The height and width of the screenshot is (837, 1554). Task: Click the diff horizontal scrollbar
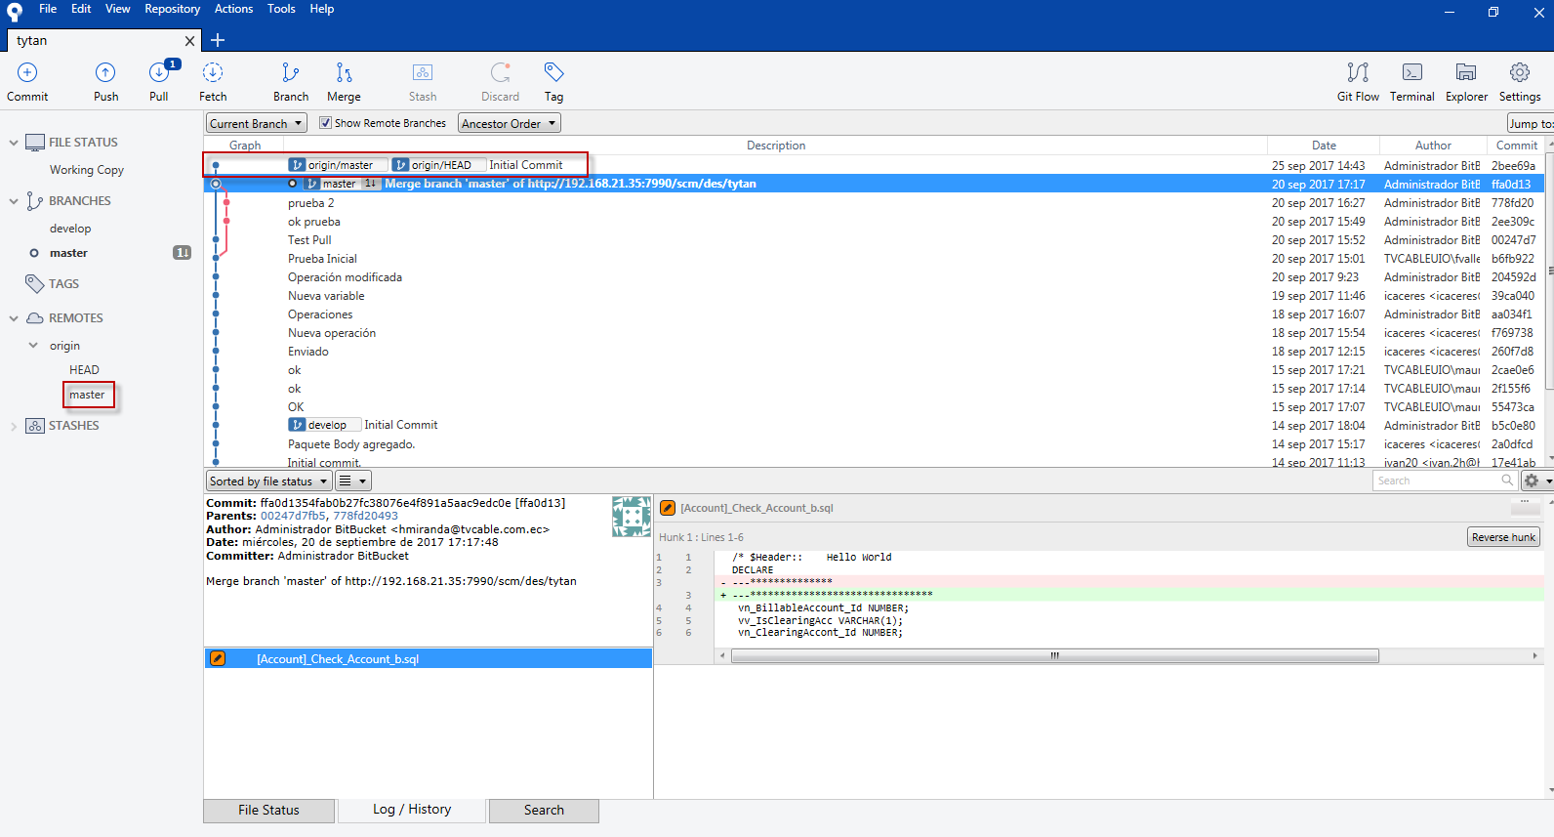tap(1054, 656)
